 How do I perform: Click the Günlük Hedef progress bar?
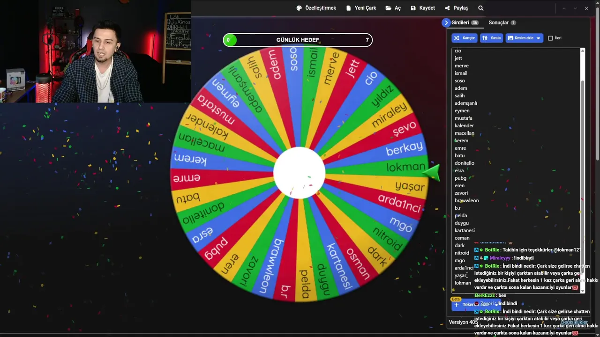298,40
